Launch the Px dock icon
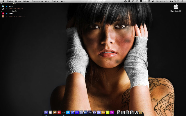The image size is (186, 116). click(99, 112)
